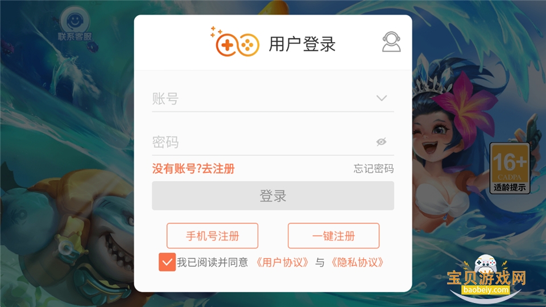
Task: Expand saved accounts dropdown arrow
Action: 382,98
